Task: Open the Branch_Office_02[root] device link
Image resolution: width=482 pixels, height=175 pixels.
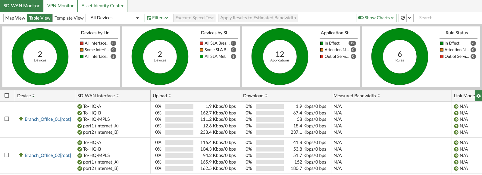Action: click(x=48, y=155)
